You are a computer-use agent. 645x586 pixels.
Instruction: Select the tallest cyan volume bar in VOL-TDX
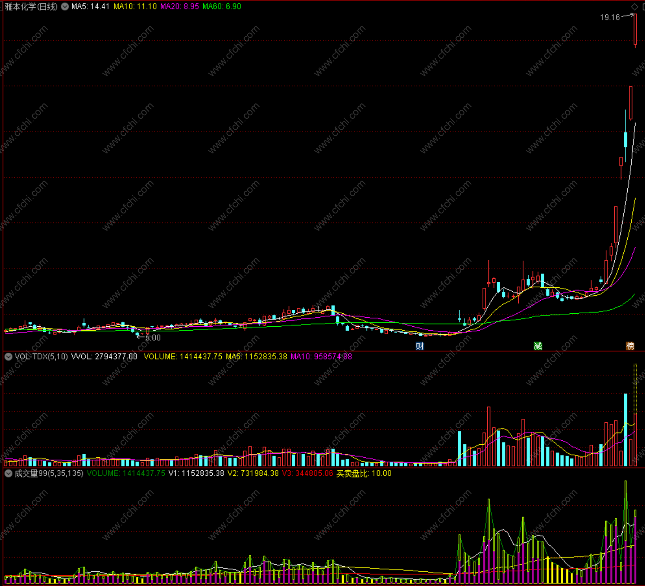click(626, 430)
